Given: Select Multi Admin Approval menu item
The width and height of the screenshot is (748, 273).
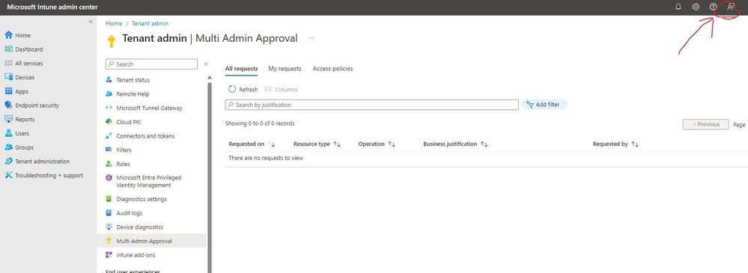Looking at the screenshot, I should click(x=152, y=241).
